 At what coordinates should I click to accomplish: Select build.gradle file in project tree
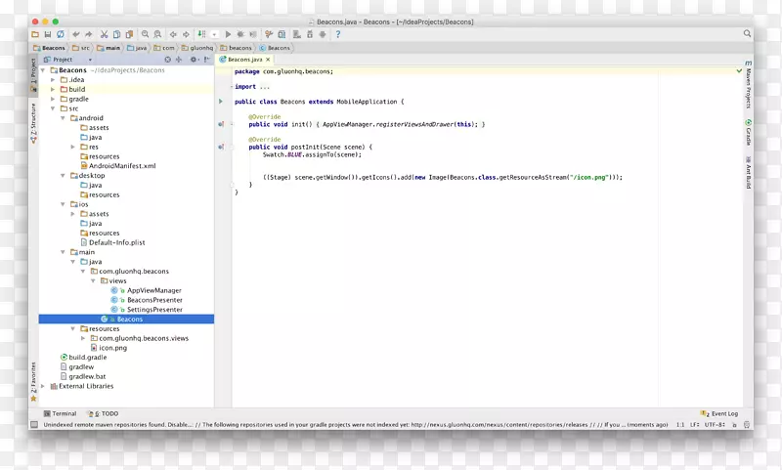pyautogui.click(x=87, y=358)
